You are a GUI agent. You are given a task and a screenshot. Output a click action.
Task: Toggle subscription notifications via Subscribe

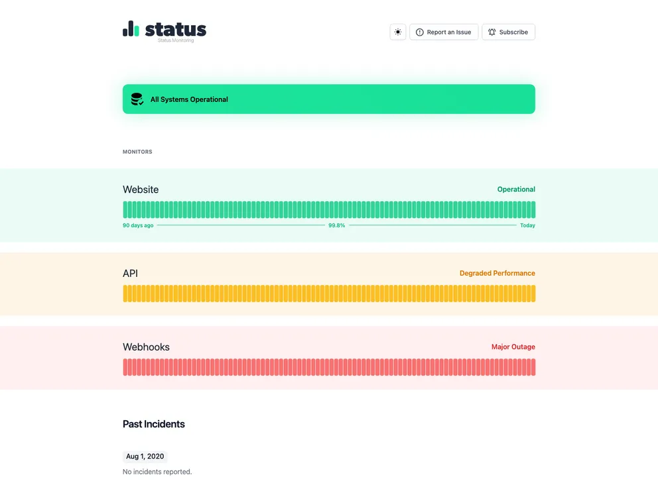508,31
